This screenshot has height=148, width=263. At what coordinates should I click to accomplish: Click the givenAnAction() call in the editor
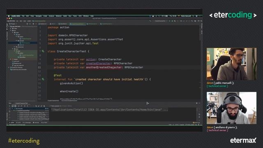click(x=72, y=83)
